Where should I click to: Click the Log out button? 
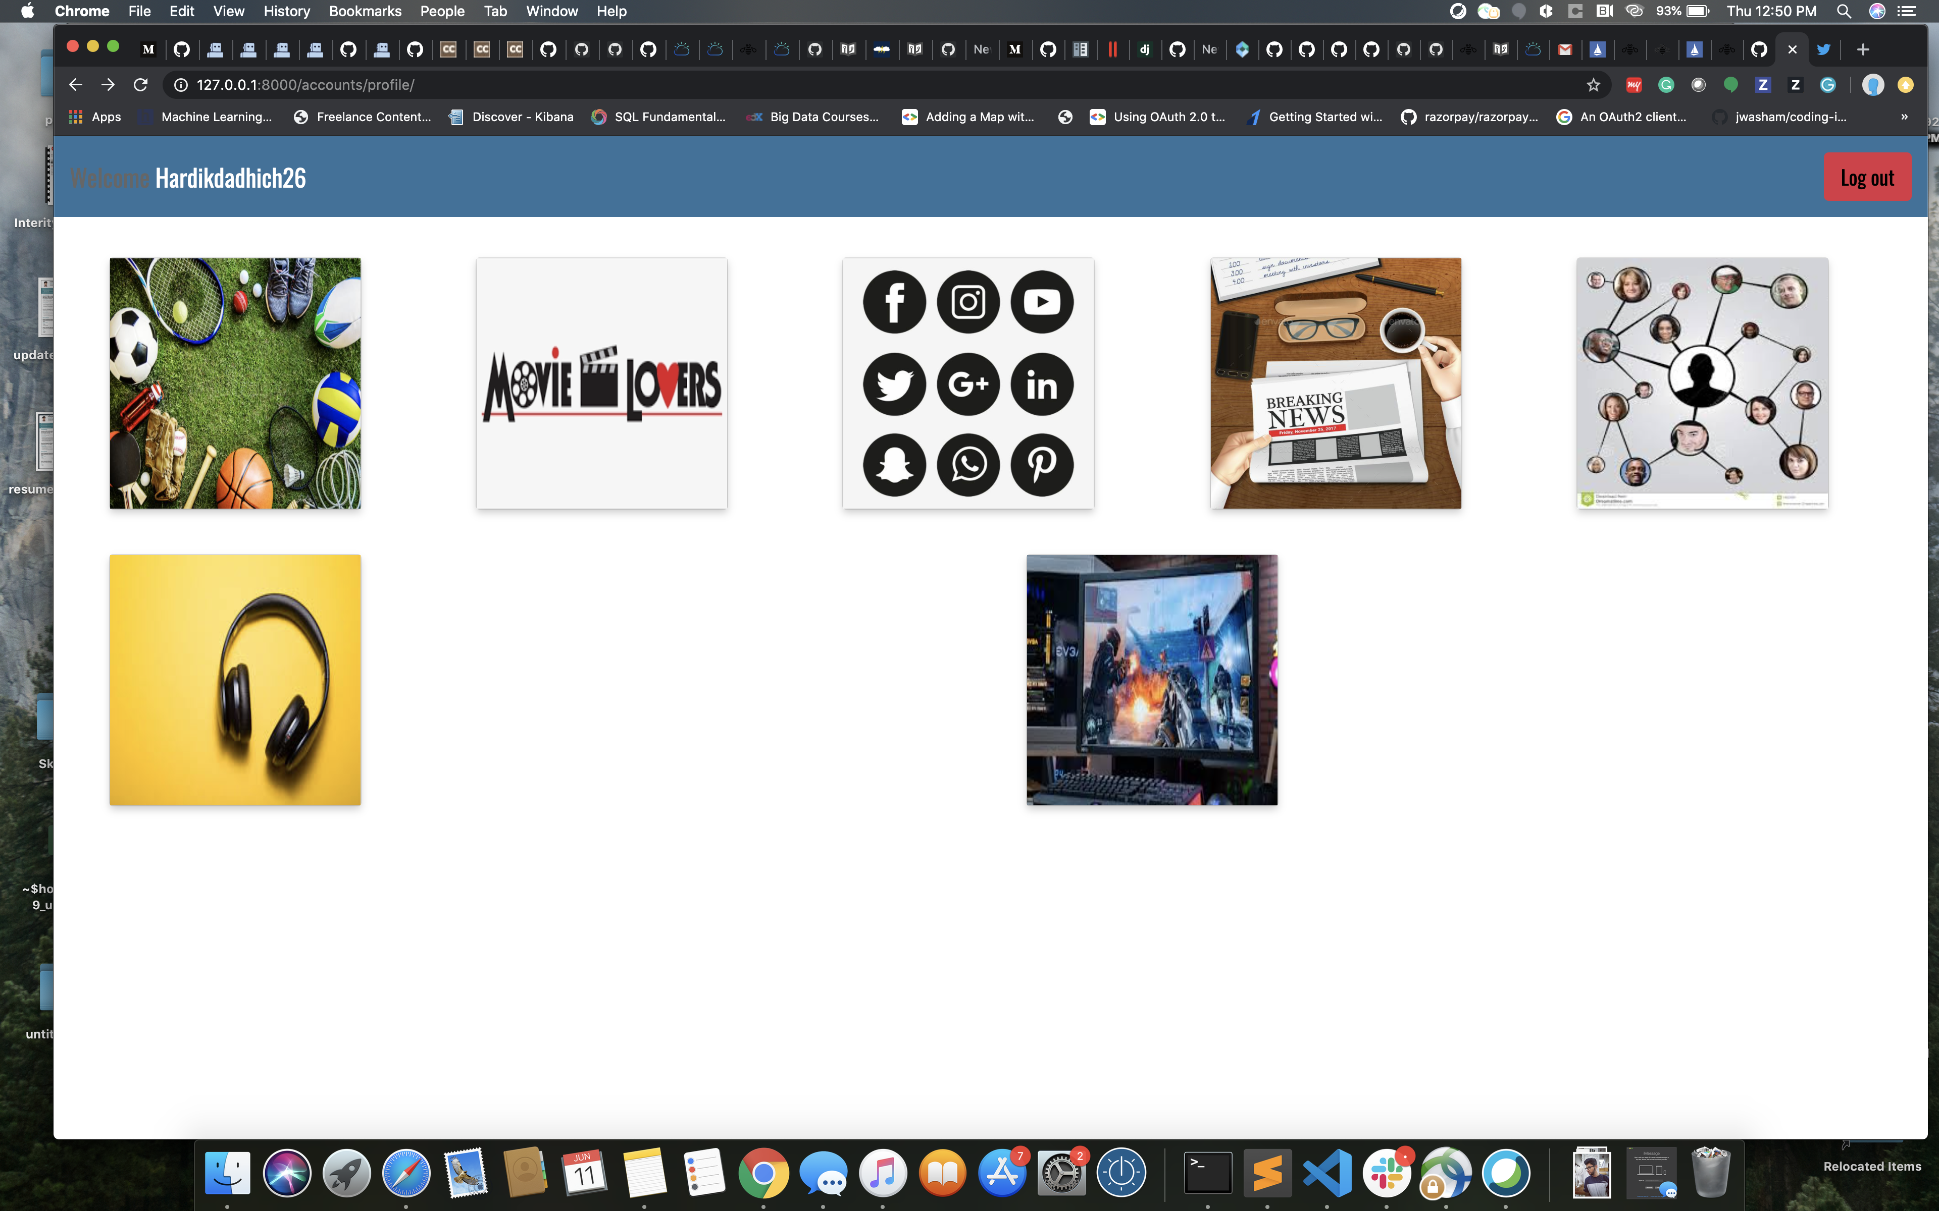coord(1867,177)
